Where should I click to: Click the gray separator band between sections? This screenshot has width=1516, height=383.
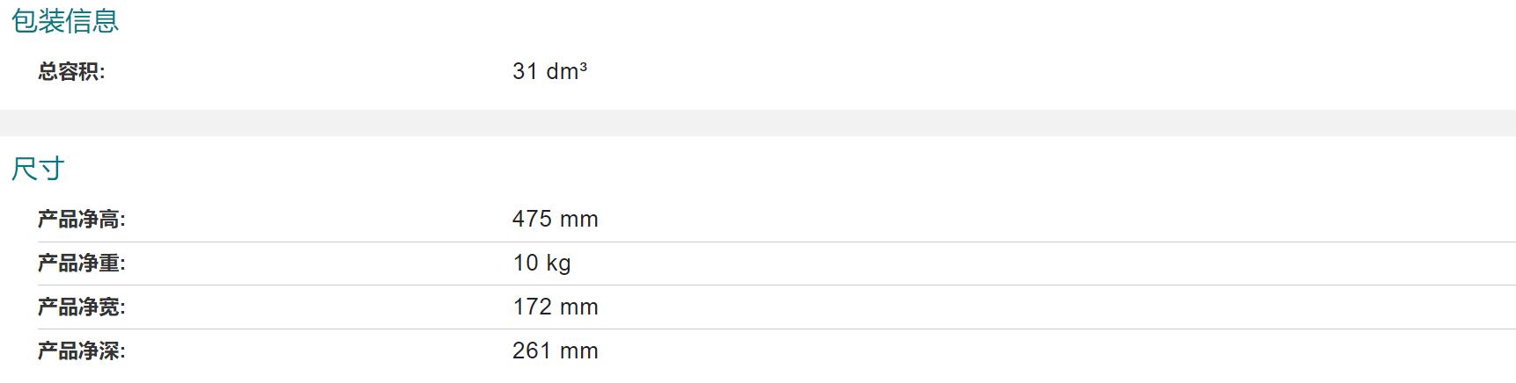pos(758,122)
